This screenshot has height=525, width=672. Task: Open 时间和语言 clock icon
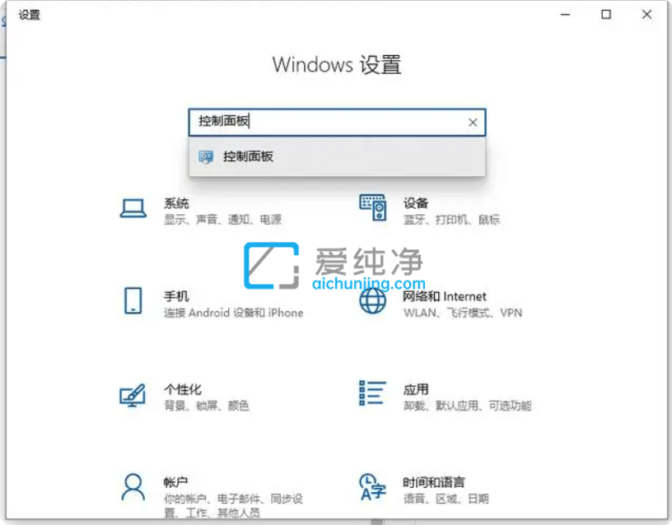372,487
